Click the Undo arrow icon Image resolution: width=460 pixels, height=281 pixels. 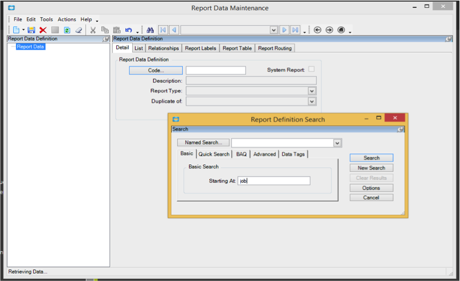128,30
